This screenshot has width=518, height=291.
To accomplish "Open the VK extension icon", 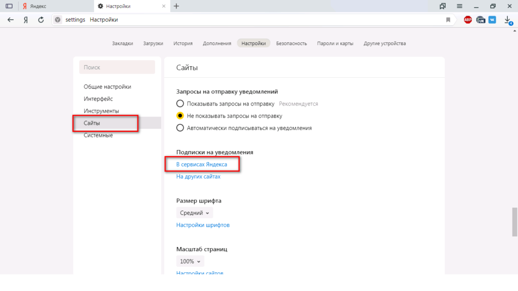I will [x=492, y=20].
